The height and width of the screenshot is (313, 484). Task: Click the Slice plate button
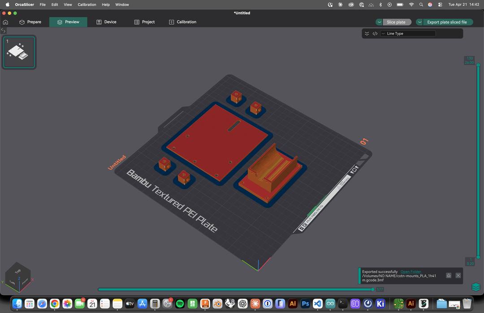click(396, 22)
